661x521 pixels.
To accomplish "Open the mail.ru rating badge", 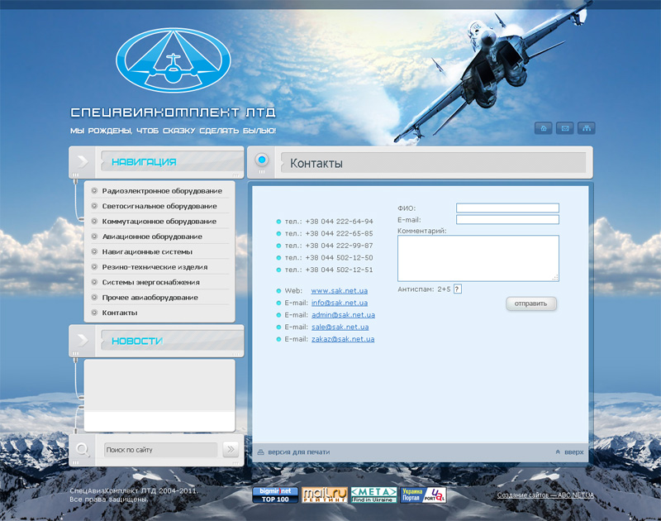I will (324, 495).
